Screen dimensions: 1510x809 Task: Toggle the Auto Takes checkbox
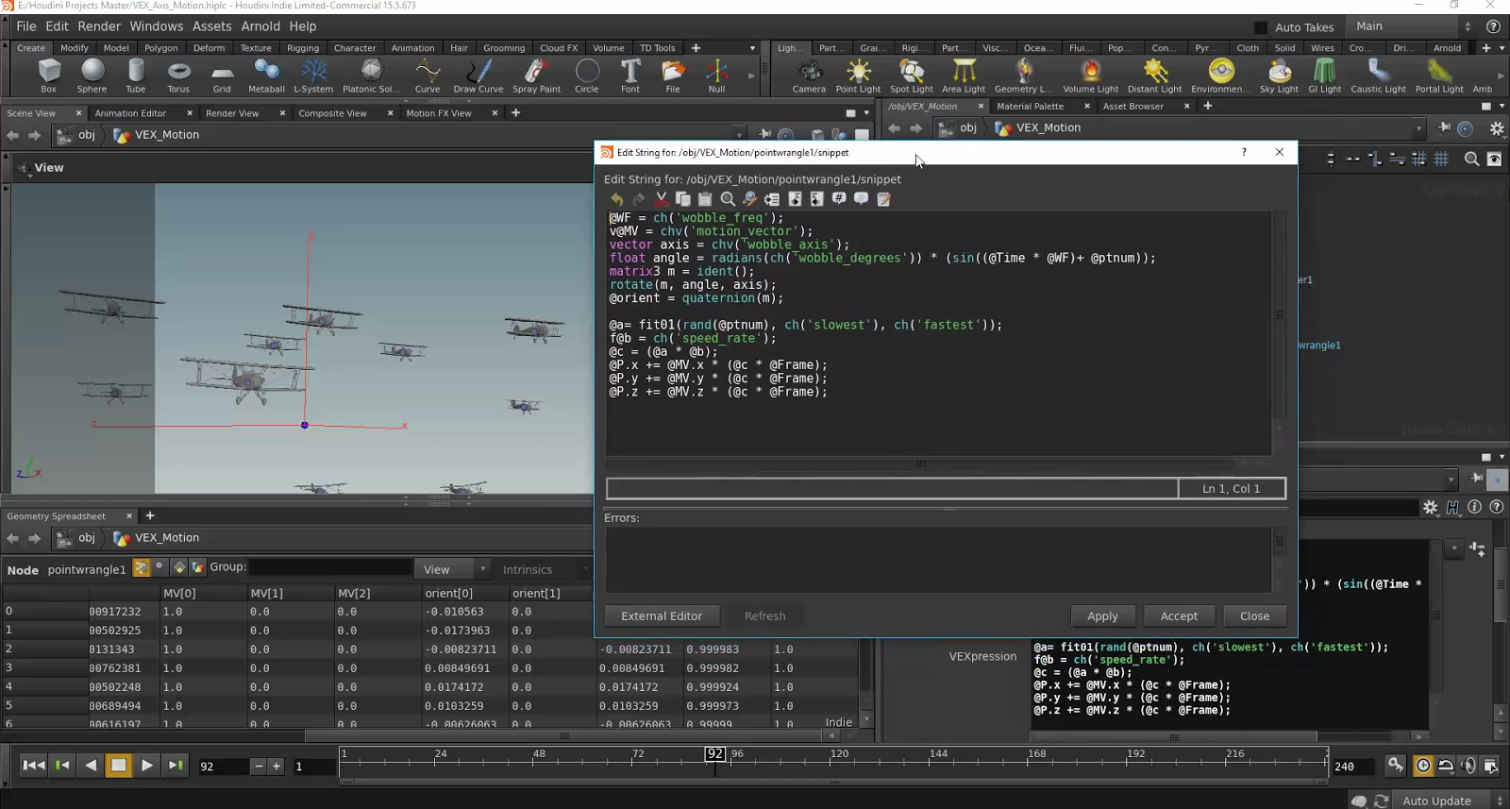[x=1261, y=27]
